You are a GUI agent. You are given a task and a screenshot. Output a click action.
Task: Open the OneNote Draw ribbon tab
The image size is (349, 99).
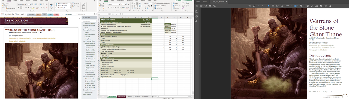[x=21, y=1]
